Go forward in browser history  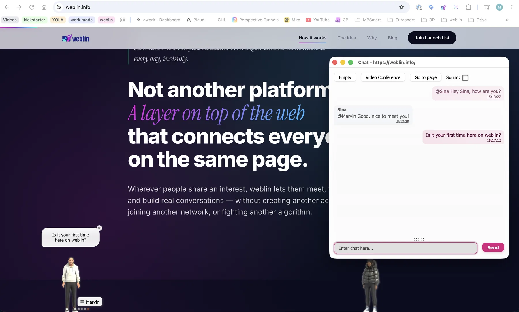point(19,7)
